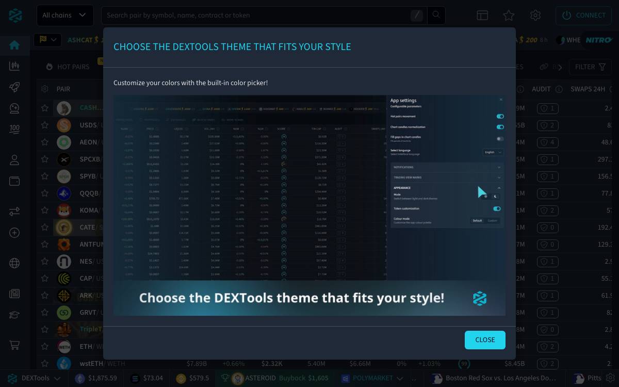The width and height of the screenshot is (619, 387).
Task: Click the PAIR column header
Action: (x=63, y=89)
